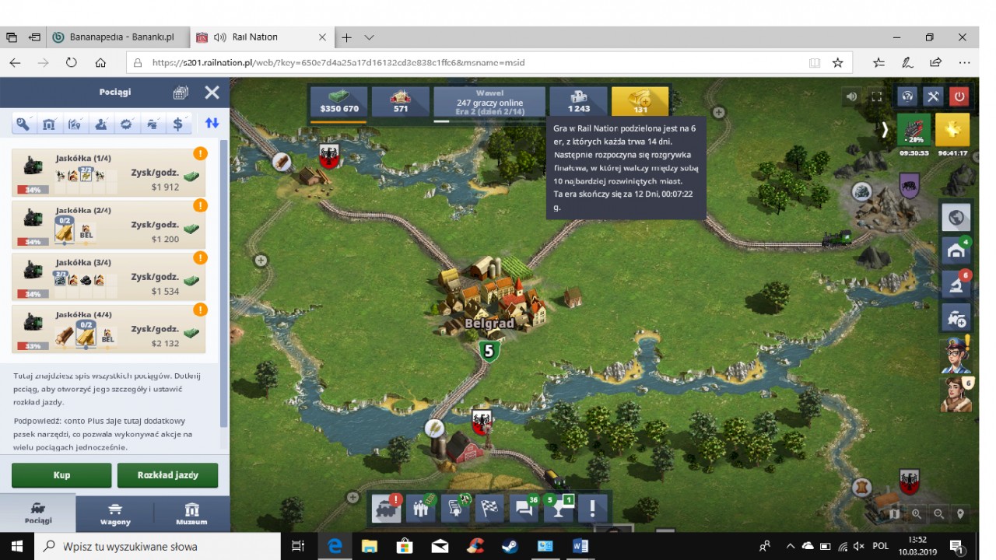996x560 pixels.
Task: Open the gold 131 shop
Action: coord(640,103)
